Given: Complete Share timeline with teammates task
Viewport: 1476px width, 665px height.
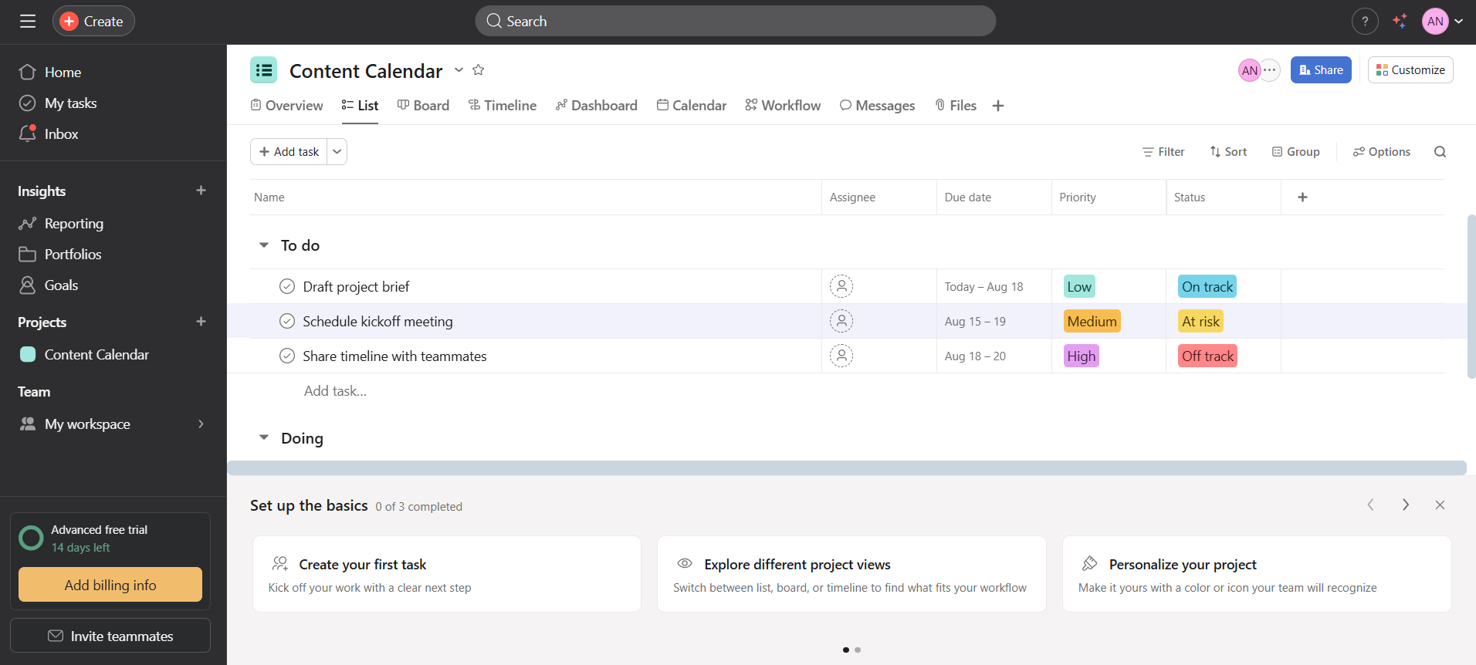Looking at the screenshot, I should (x=287, y=356).
